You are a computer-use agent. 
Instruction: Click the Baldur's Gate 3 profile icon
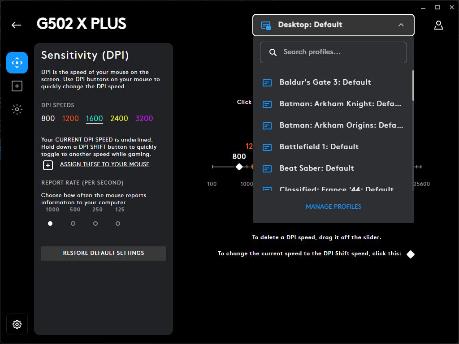coord(267,83)
